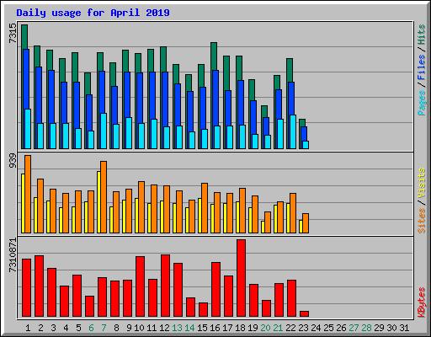431x337 pixels.
Task: Click the Files legend label
Action: (421, 67)
